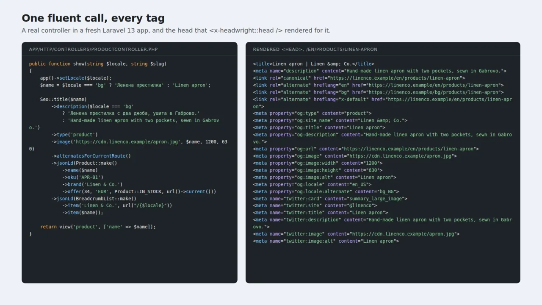Click the og:site_name meta line
Viewport: 542px width, 305px height.
click(x=330, y=121)
